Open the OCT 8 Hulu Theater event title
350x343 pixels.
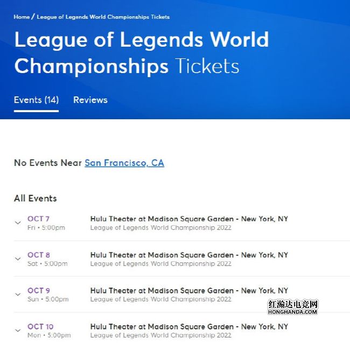[189, 255]
